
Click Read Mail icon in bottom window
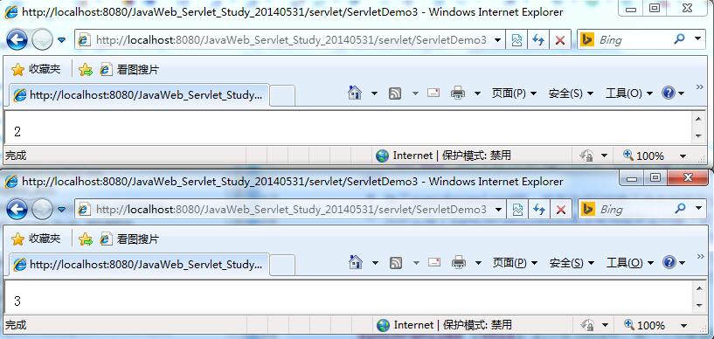[x=434, y=262]
